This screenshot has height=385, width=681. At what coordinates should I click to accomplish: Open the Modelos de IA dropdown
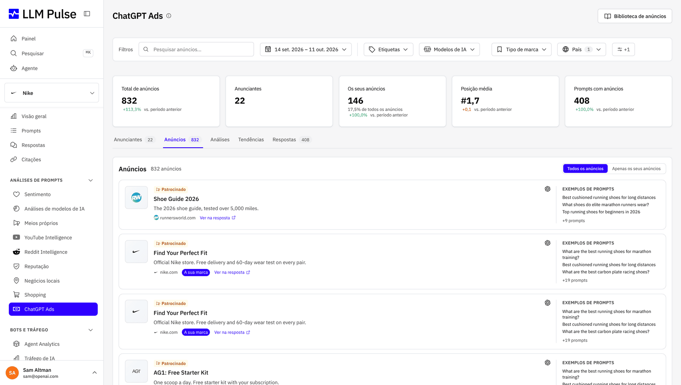click(x=449, y=50)
